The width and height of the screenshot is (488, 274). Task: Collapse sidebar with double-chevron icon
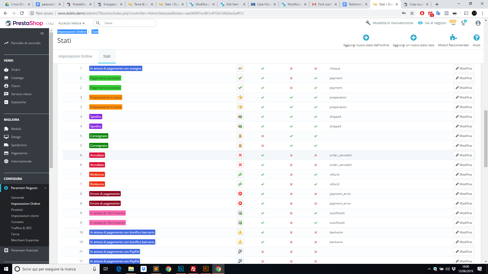point(42,33)
